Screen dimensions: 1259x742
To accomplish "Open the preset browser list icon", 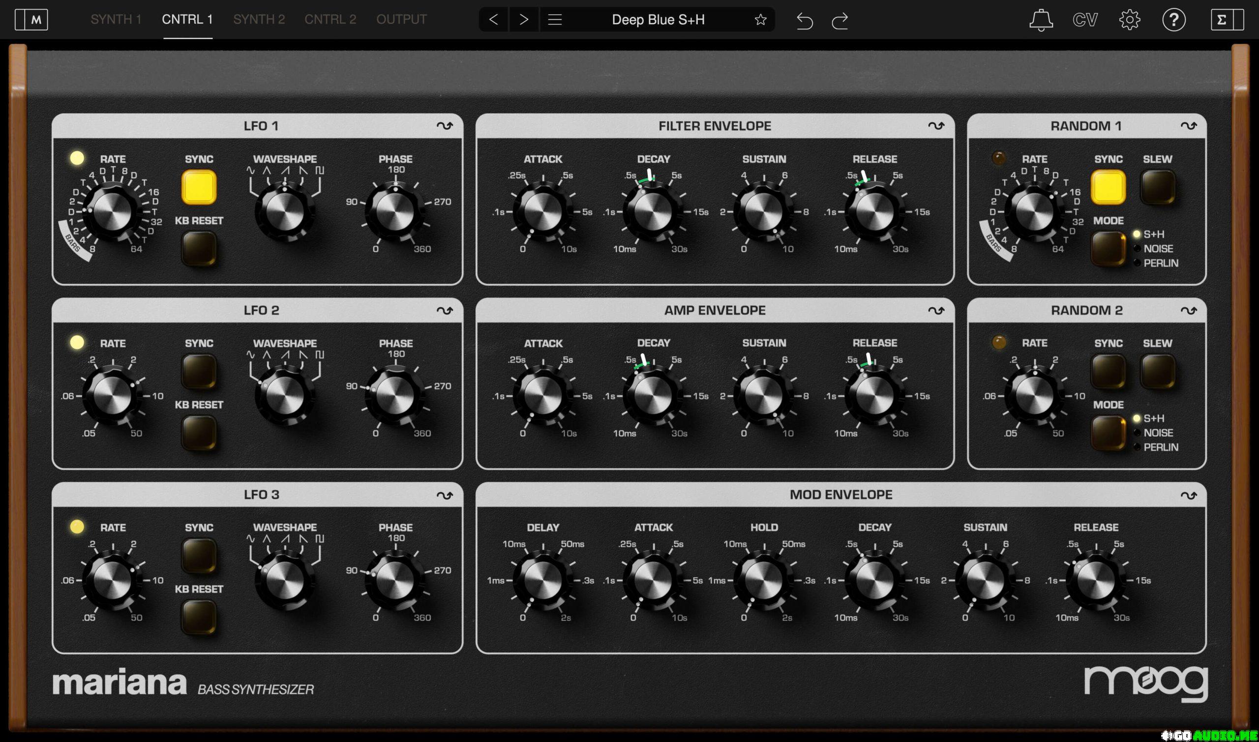I will pos(554,20).
